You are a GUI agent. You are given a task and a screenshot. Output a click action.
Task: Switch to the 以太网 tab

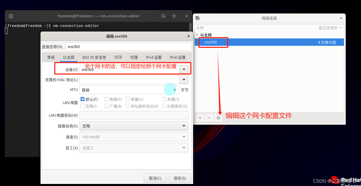69,58
